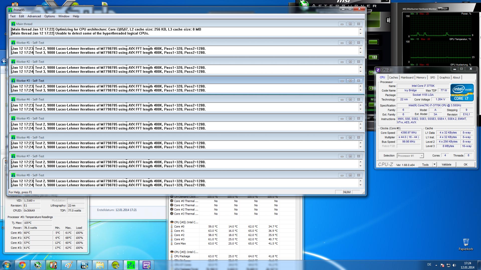
Task: Click the Worker #1 window icon
Action: point(13,43)
